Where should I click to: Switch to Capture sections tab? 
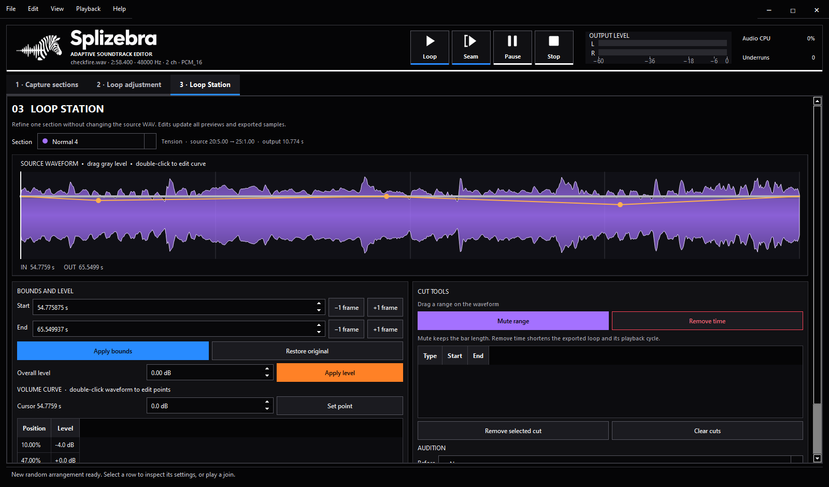point(47,84)
